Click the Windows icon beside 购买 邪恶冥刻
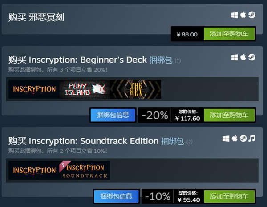267x207 pixels. (235, 15)
